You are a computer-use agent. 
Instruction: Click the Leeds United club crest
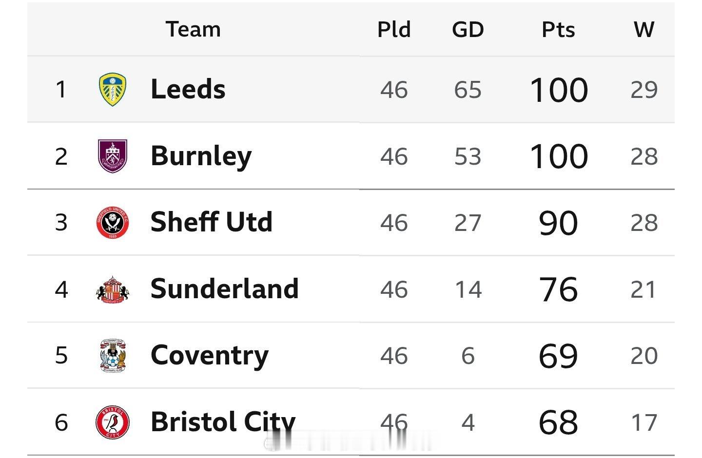pos(113,90)
